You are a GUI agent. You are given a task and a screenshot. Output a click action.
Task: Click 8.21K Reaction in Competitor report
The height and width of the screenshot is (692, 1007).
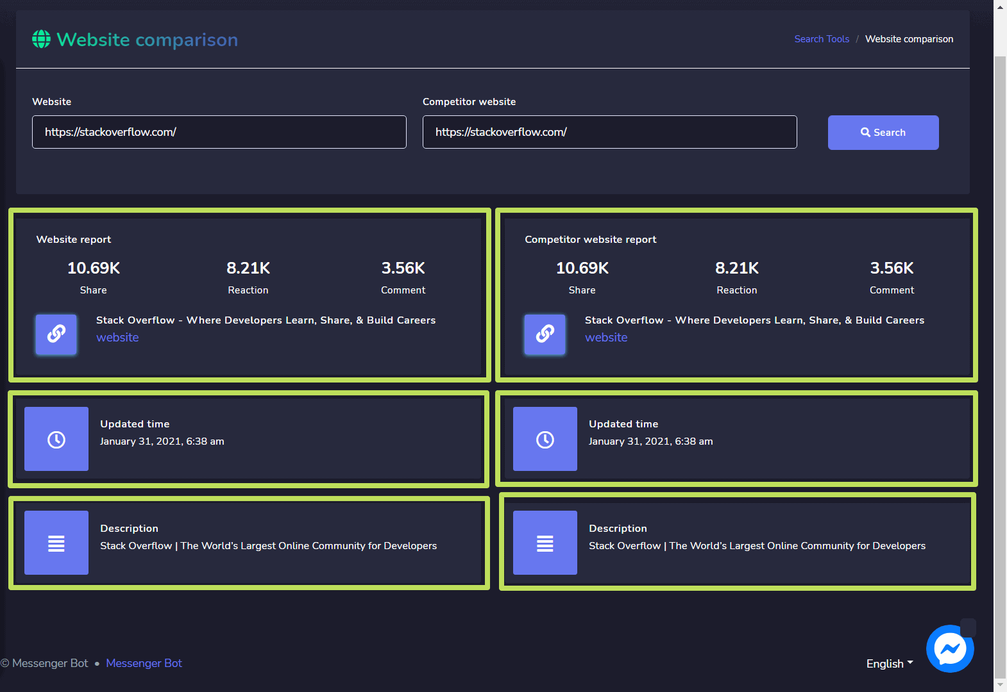pos(737,277)
